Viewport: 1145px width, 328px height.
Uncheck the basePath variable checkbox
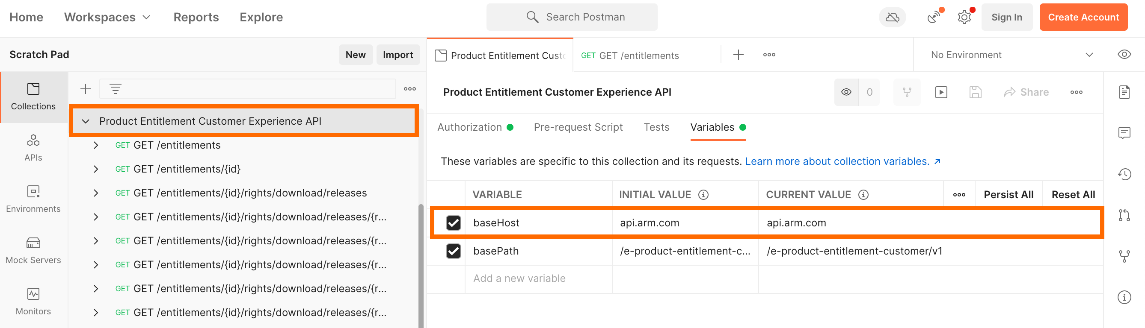click(x=454, y=251)
